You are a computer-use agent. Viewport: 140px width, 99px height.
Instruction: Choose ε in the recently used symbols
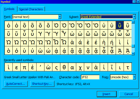16,67
